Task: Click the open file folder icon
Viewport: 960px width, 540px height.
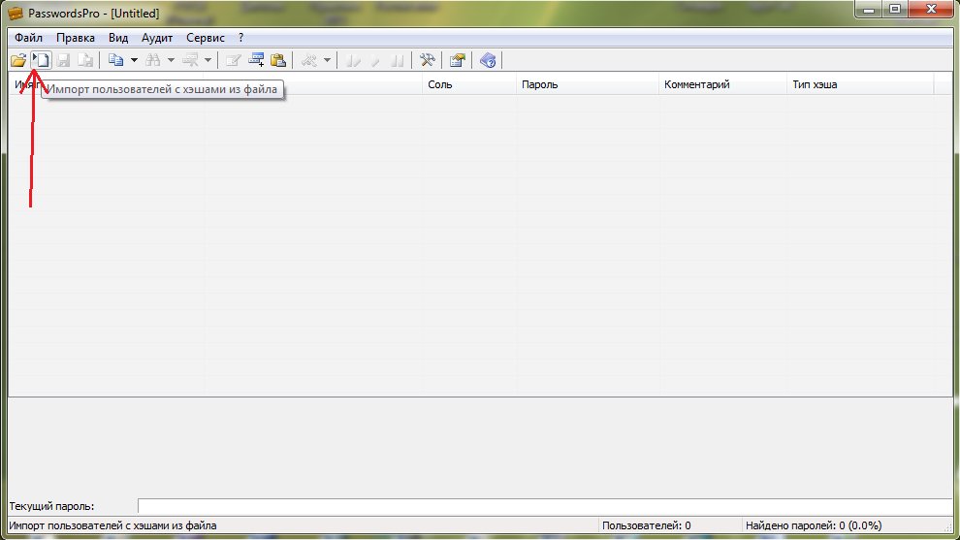Action: (18, 60)
